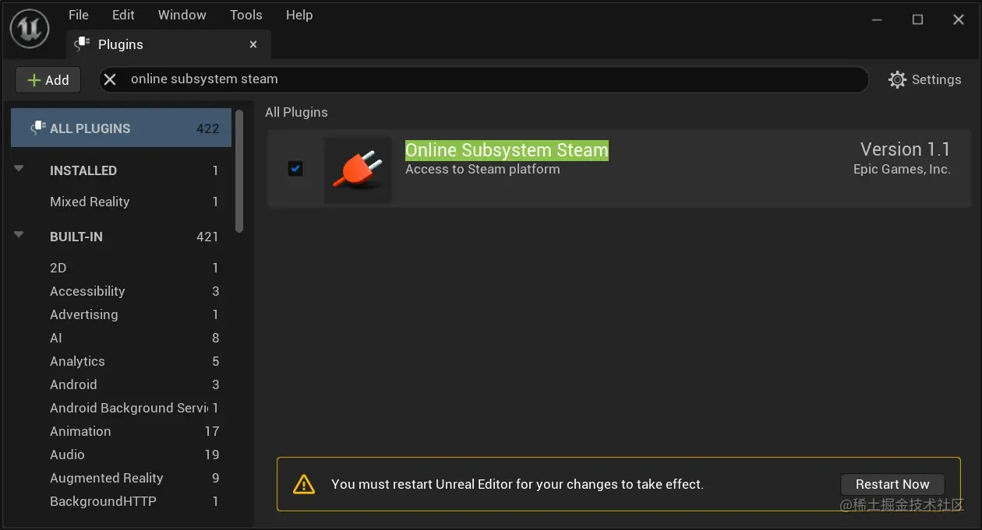The image size is (982, 530).
Task: Click the plug icon on Plugins tab
Action: (81, 44)
